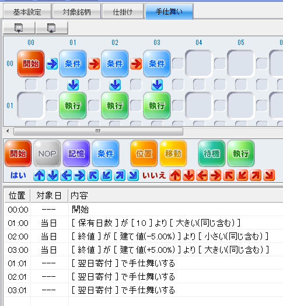Screen dimensions: 283x306
Task: Choose the purple 記憶 block
Action: pyautogui.click(x=76, y=154)
